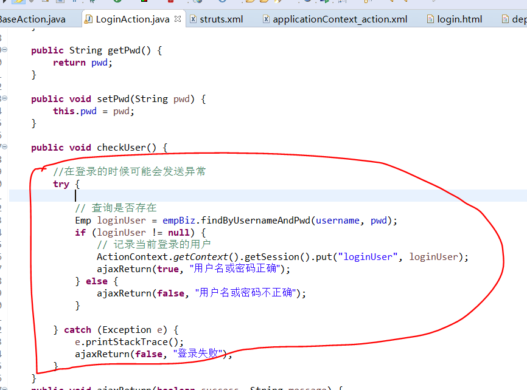Click the "loginUser" string literal
This screenshot has width=527, height=390.
pos(368,257)
